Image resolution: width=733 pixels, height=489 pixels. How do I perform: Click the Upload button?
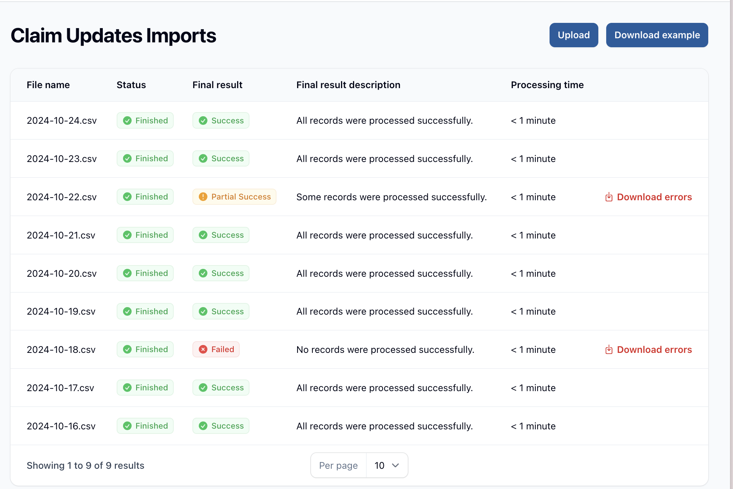(x=573, y=35)
